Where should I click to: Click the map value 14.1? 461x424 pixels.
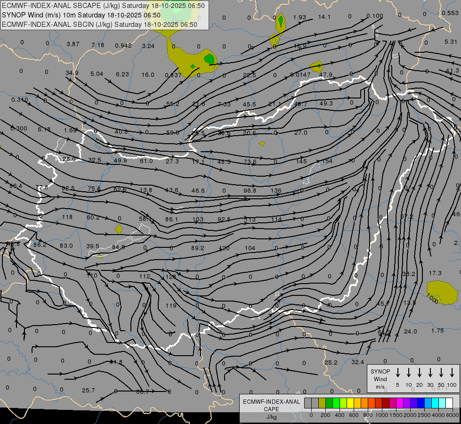coord(324,17)
